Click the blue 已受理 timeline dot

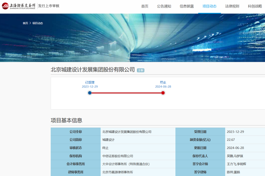(90, 93)
